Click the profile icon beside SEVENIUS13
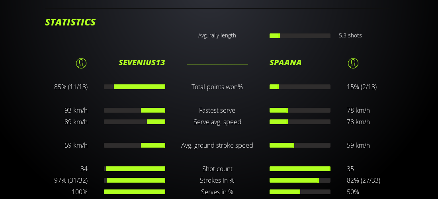 [x=81, y=63]
